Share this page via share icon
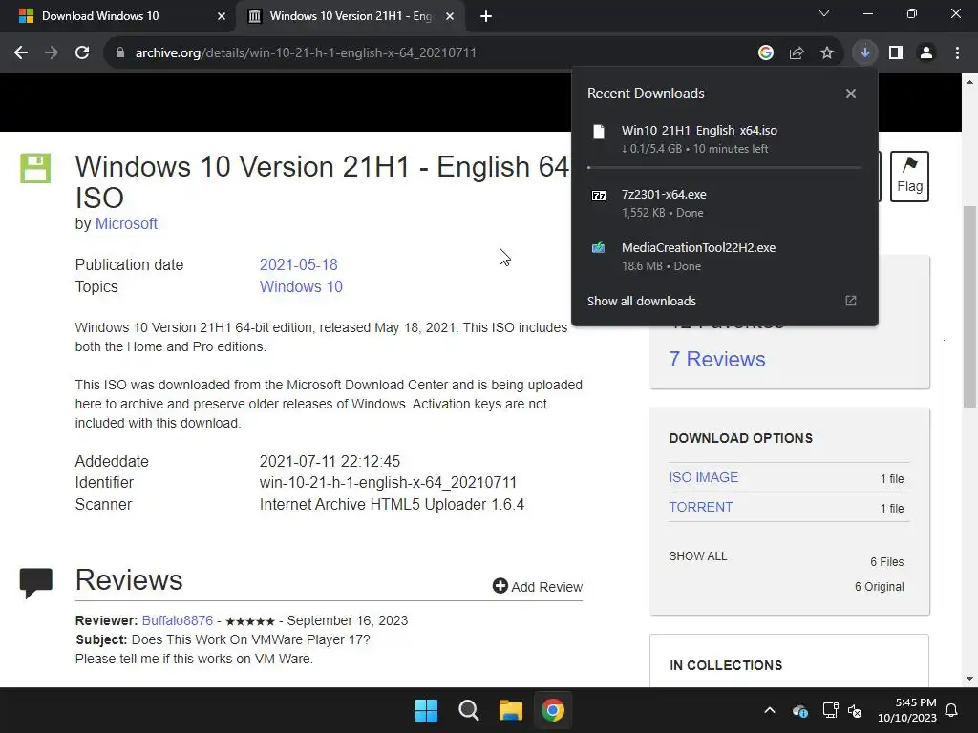 click(796, 53)
